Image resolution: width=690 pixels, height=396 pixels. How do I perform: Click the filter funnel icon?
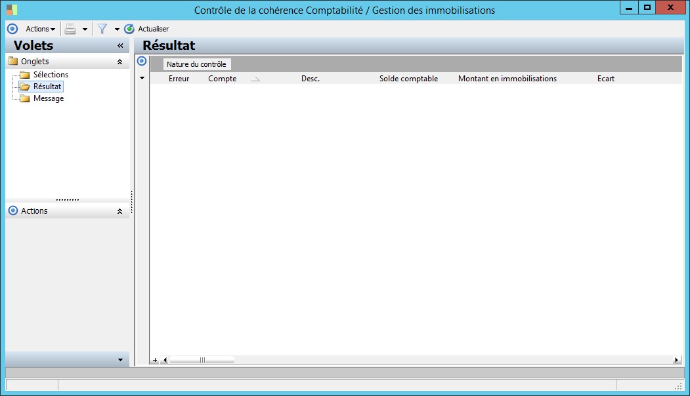coord(102,29)
